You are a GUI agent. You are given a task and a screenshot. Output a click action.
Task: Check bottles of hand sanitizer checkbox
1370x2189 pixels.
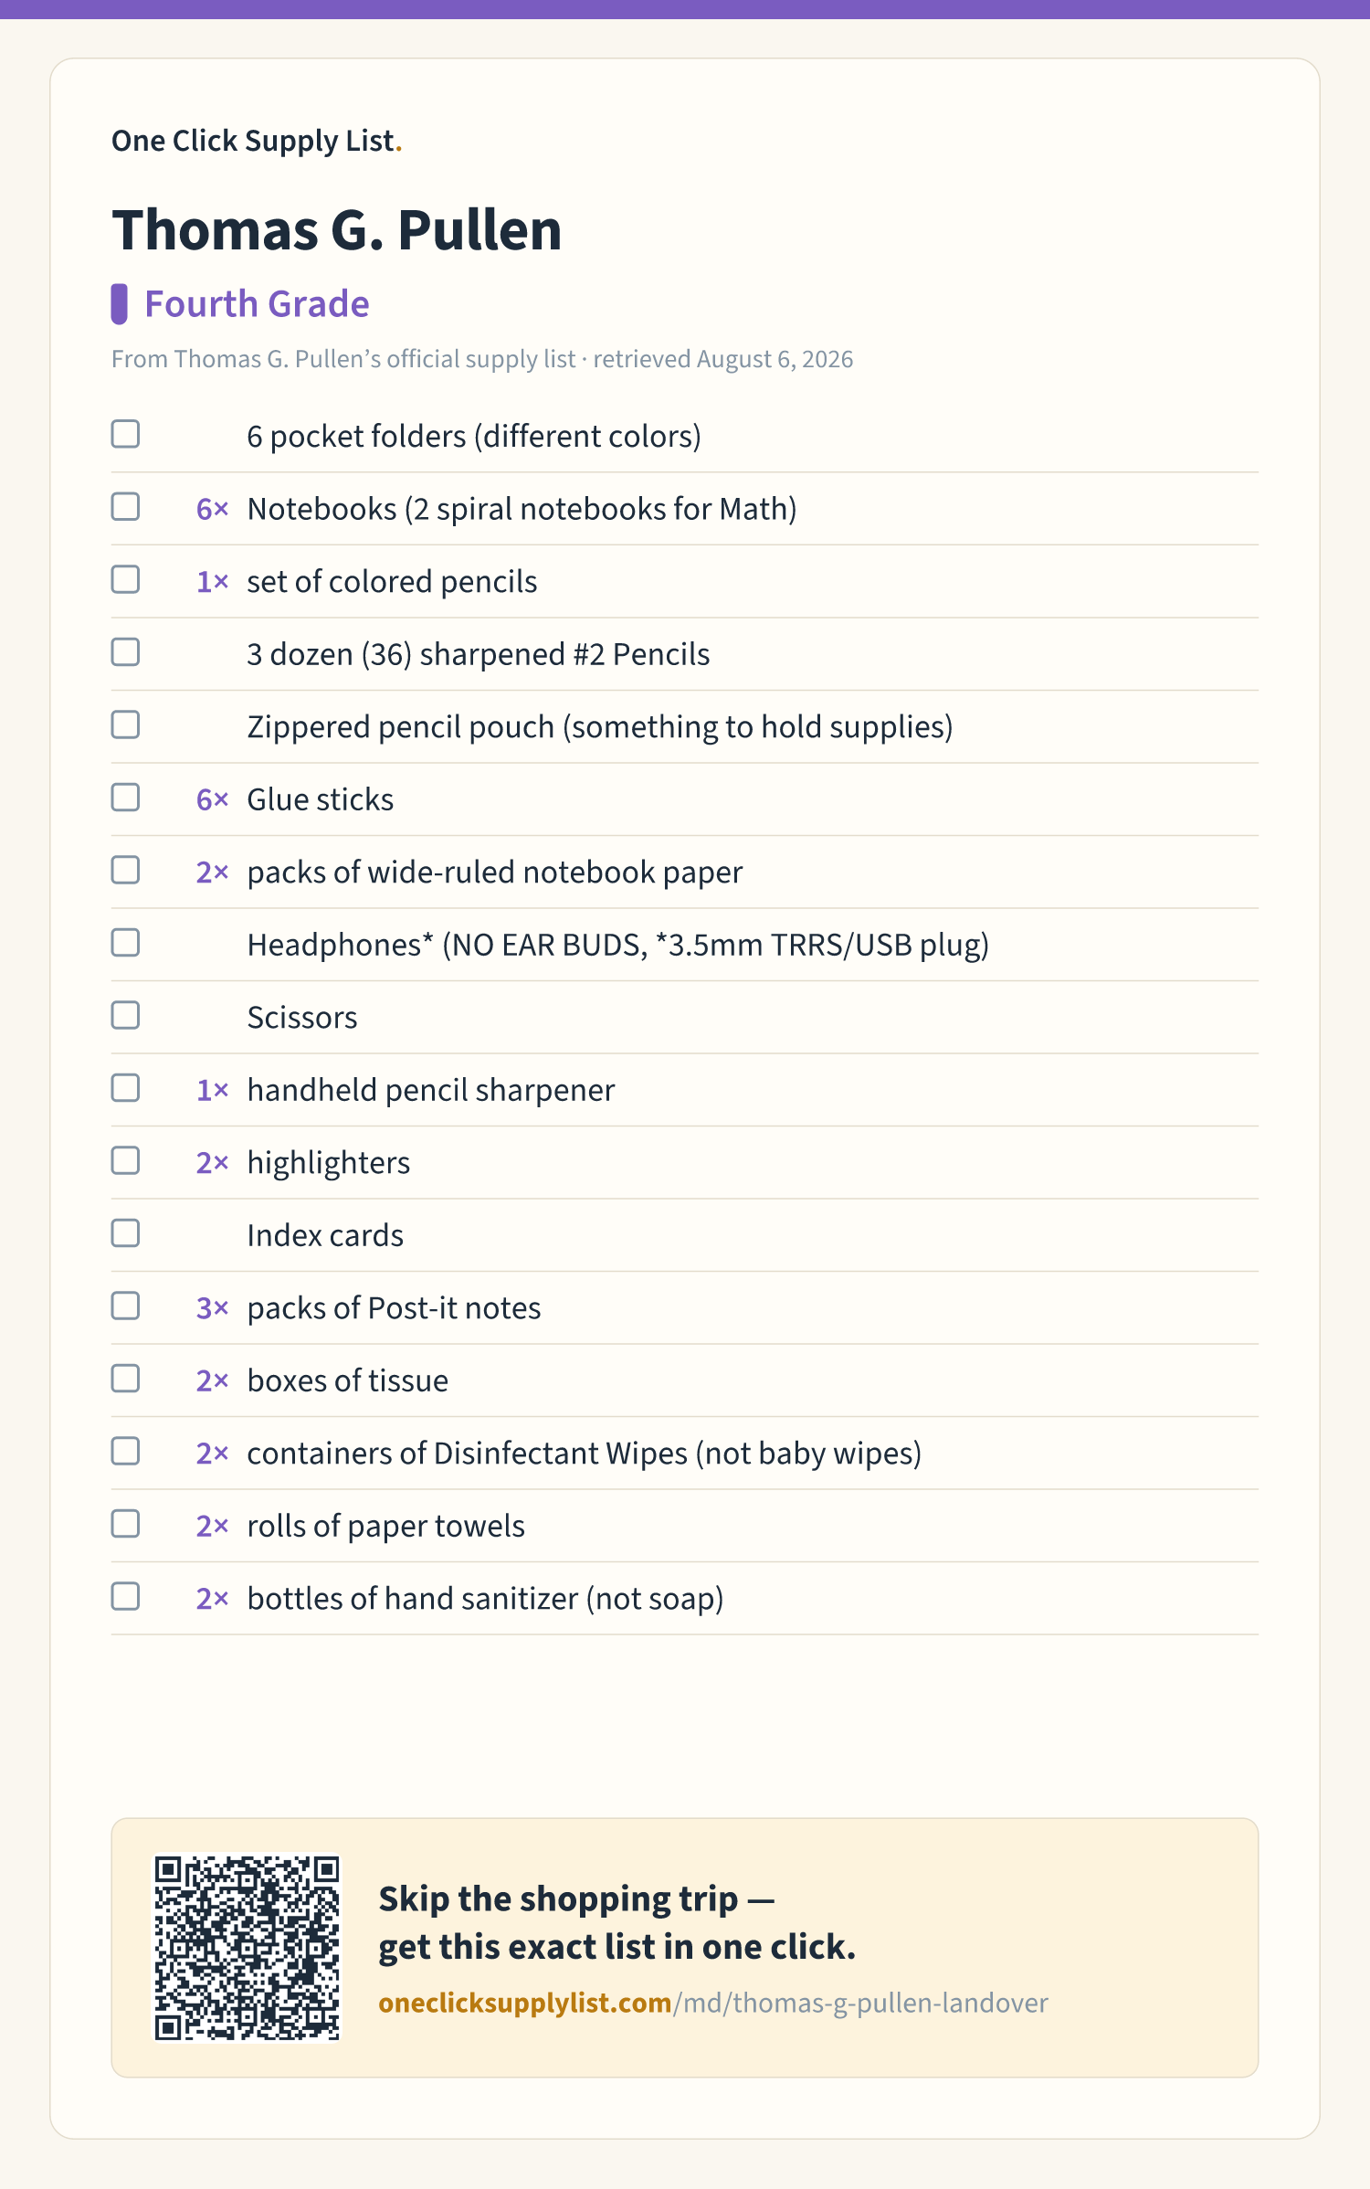coord(125,1596)
